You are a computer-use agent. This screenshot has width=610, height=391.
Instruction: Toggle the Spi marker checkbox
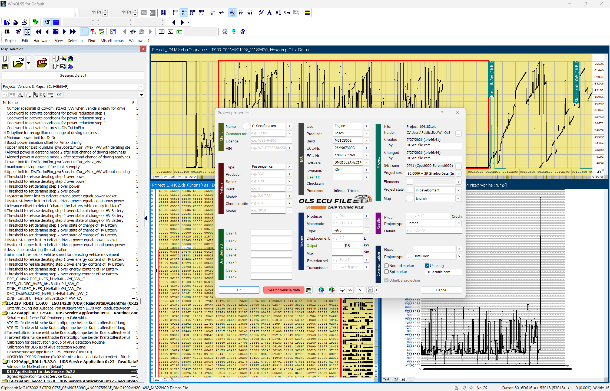pyautogui.click(x=386, y=272)
